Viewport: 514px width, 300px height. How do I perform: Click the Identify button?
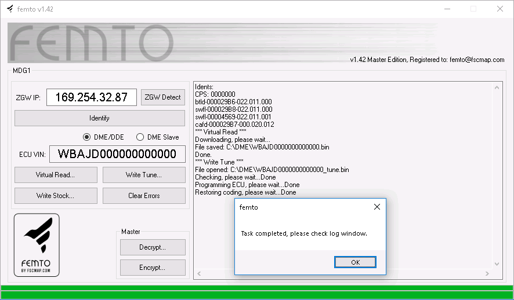point(99,118)
